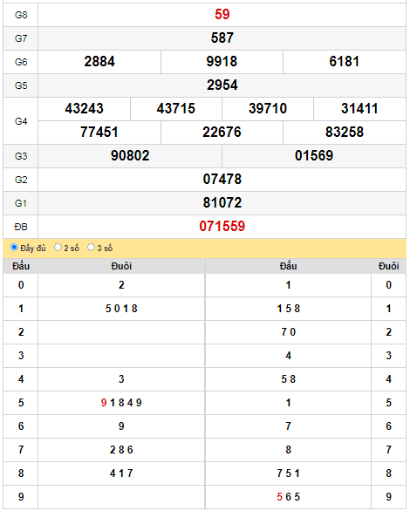Click G4 number 43243
This screenshot has height=511, width=410.
coord(84,108)
